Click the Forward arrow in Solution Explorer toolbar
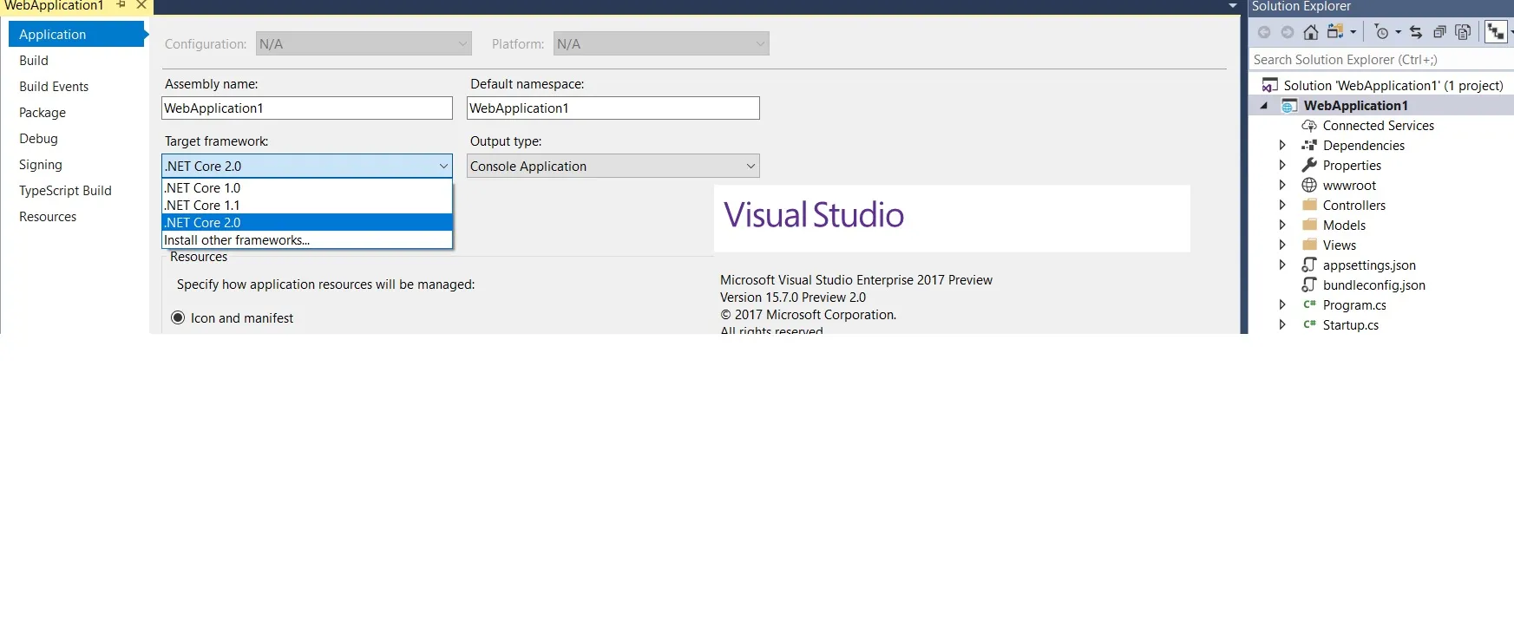 [x=1288, y=32]
